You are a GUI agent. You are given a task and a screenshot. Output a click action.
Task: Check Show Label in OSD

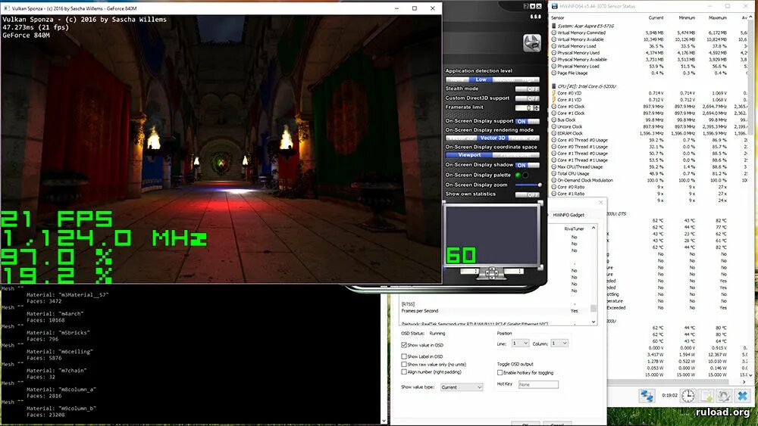[404, 356]
